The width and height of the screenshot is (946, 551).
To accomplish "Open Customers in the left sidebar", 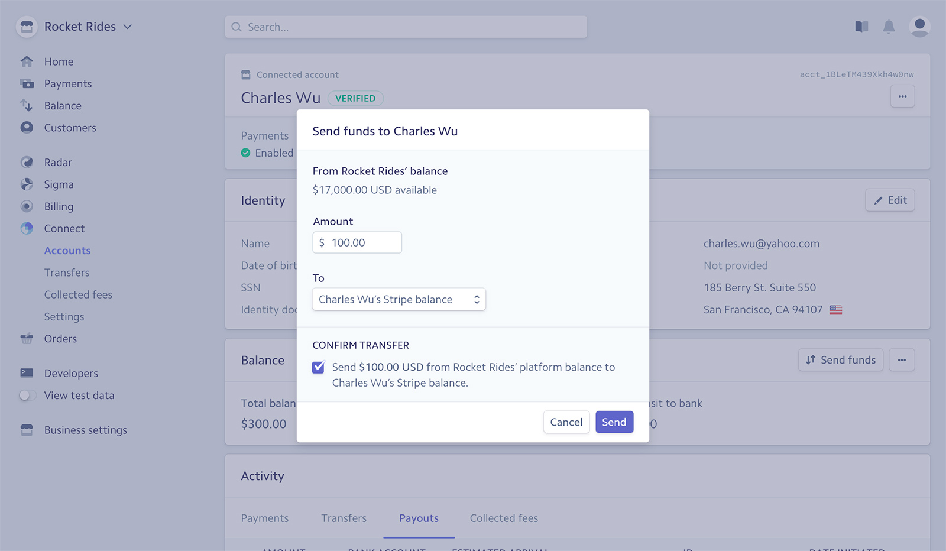I will pos(70,128).
